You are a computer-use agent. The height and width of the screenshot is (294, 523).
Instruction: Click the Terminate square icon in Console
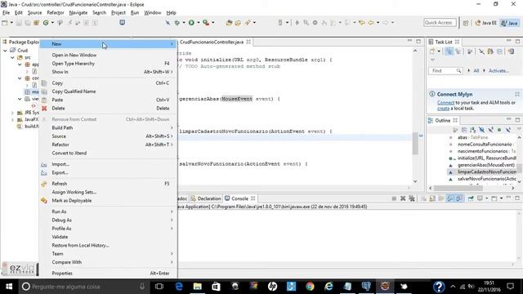[x=394, y=198]
